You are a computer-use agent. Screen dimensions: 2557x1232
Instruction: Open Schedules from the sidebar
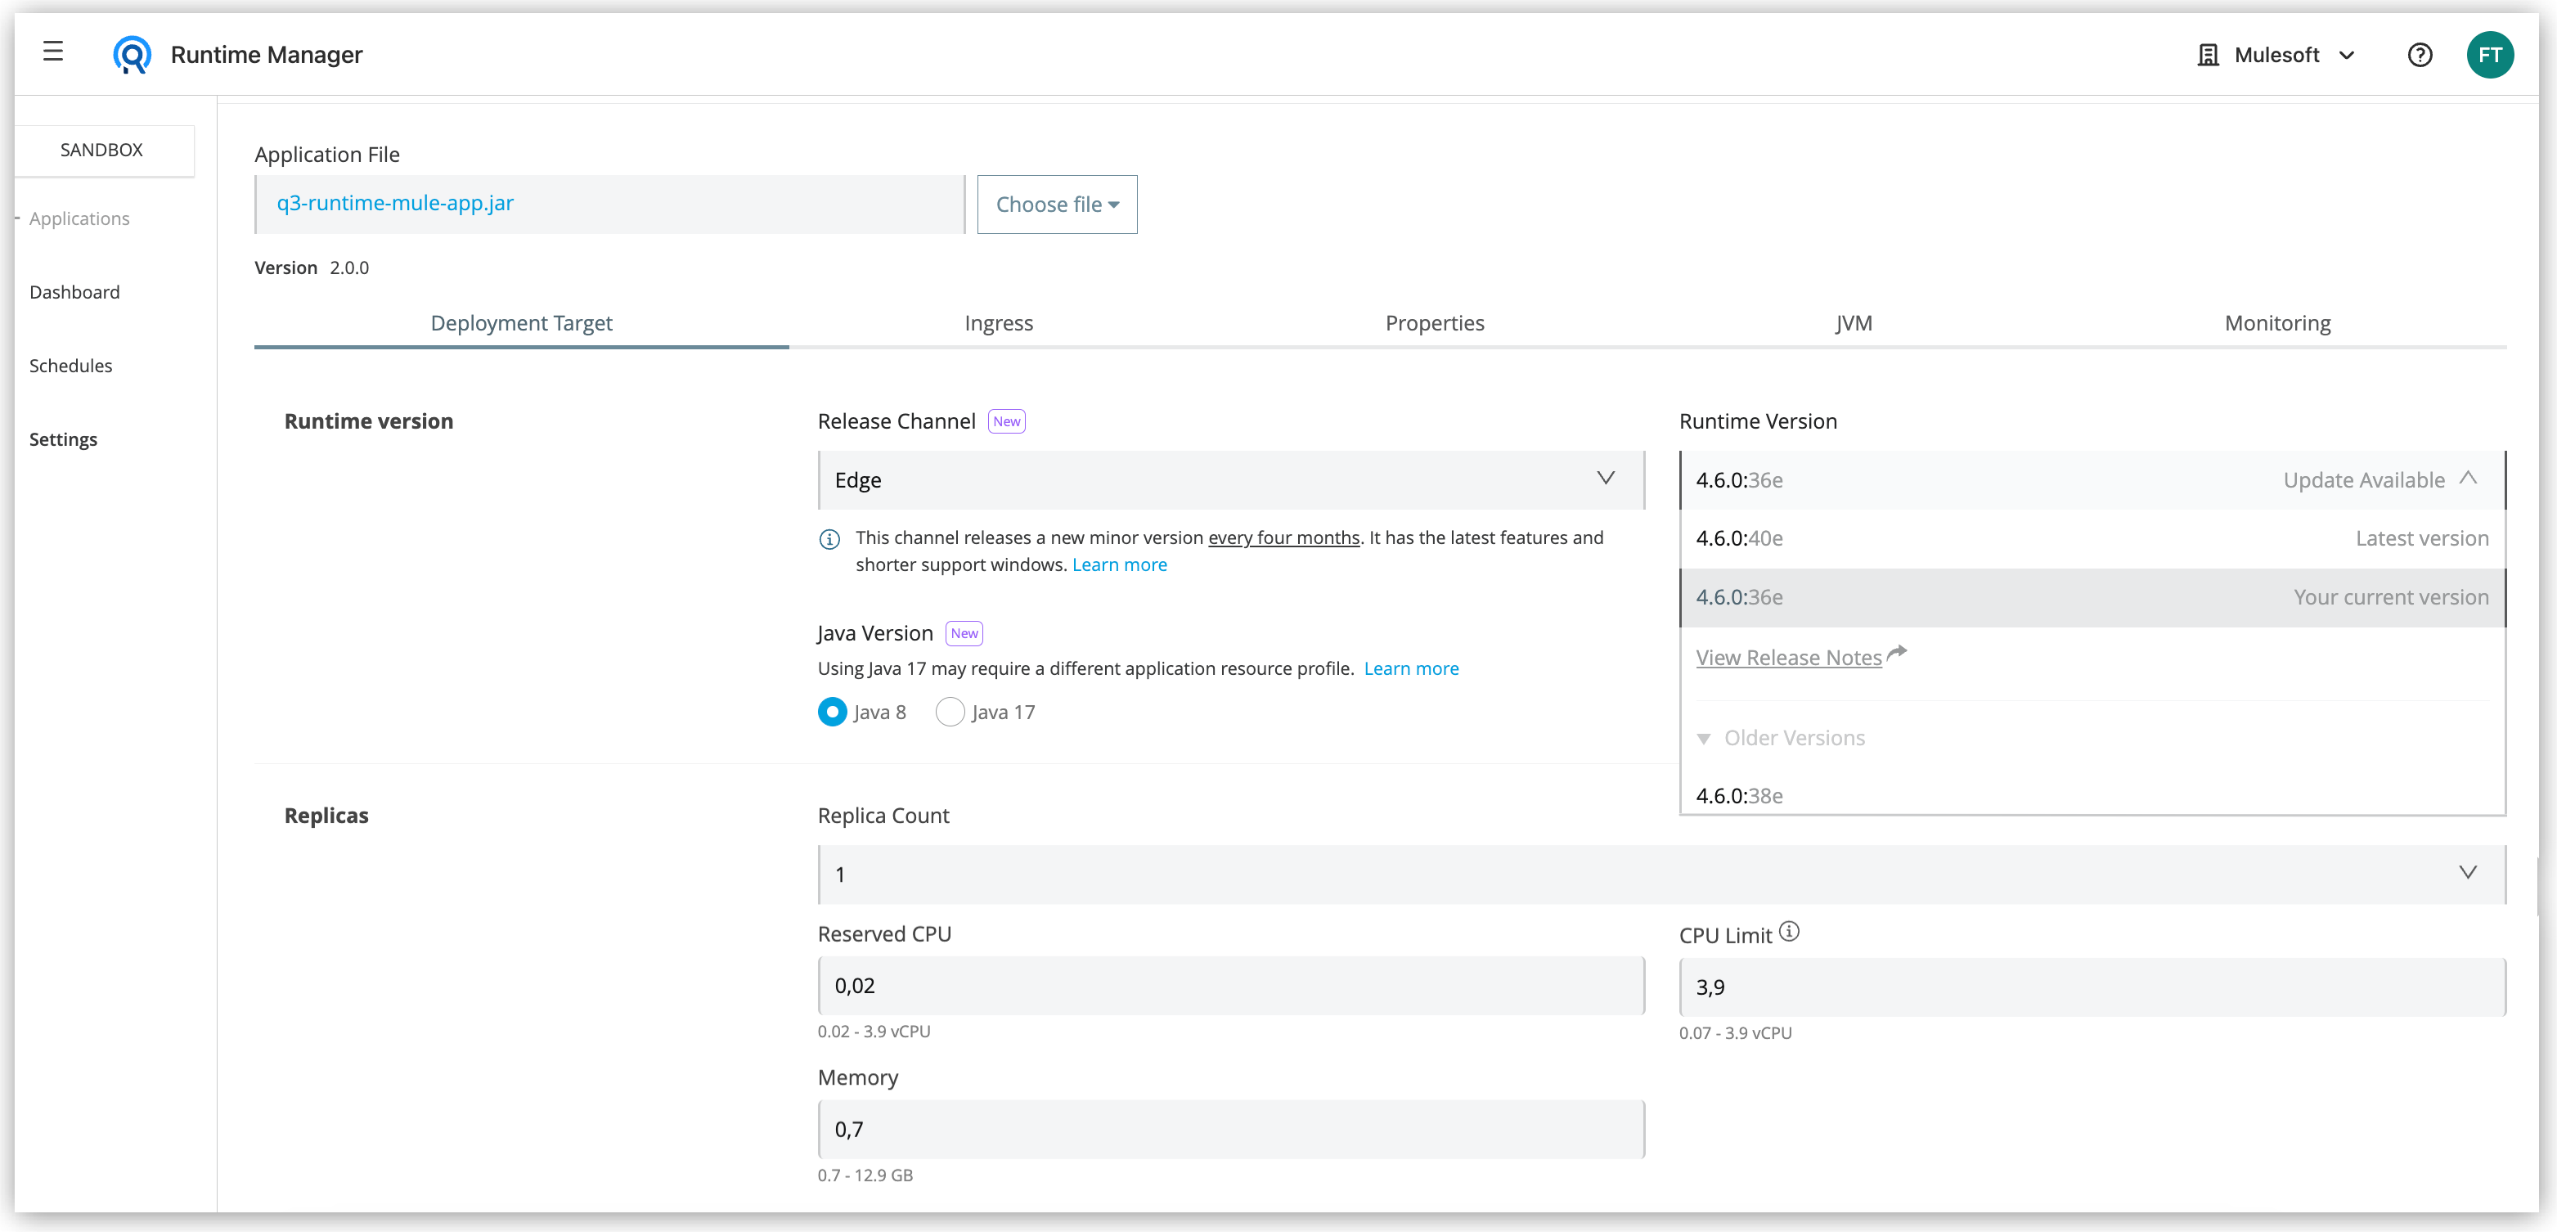(70, 366)
